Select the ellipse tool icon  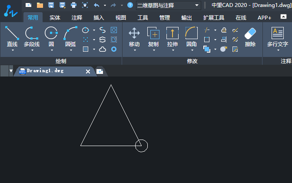tap(86, 30)
